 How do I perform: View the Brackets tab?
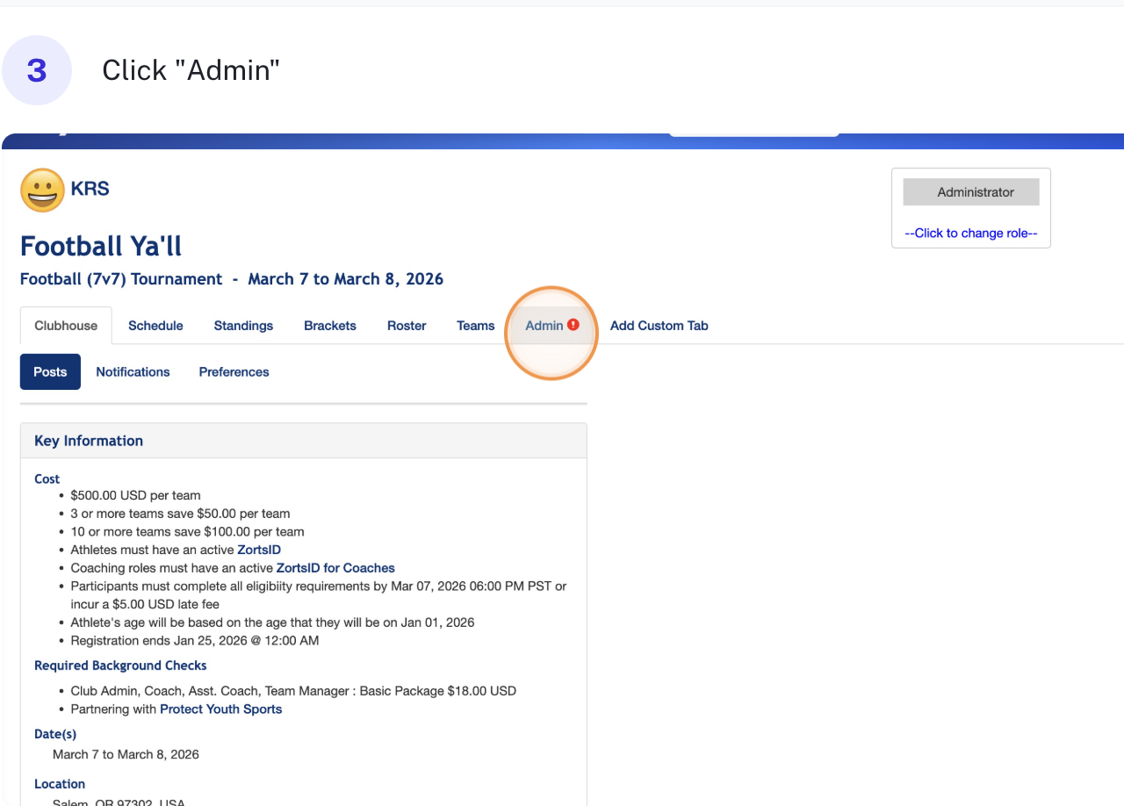click(x=329, y=325)
